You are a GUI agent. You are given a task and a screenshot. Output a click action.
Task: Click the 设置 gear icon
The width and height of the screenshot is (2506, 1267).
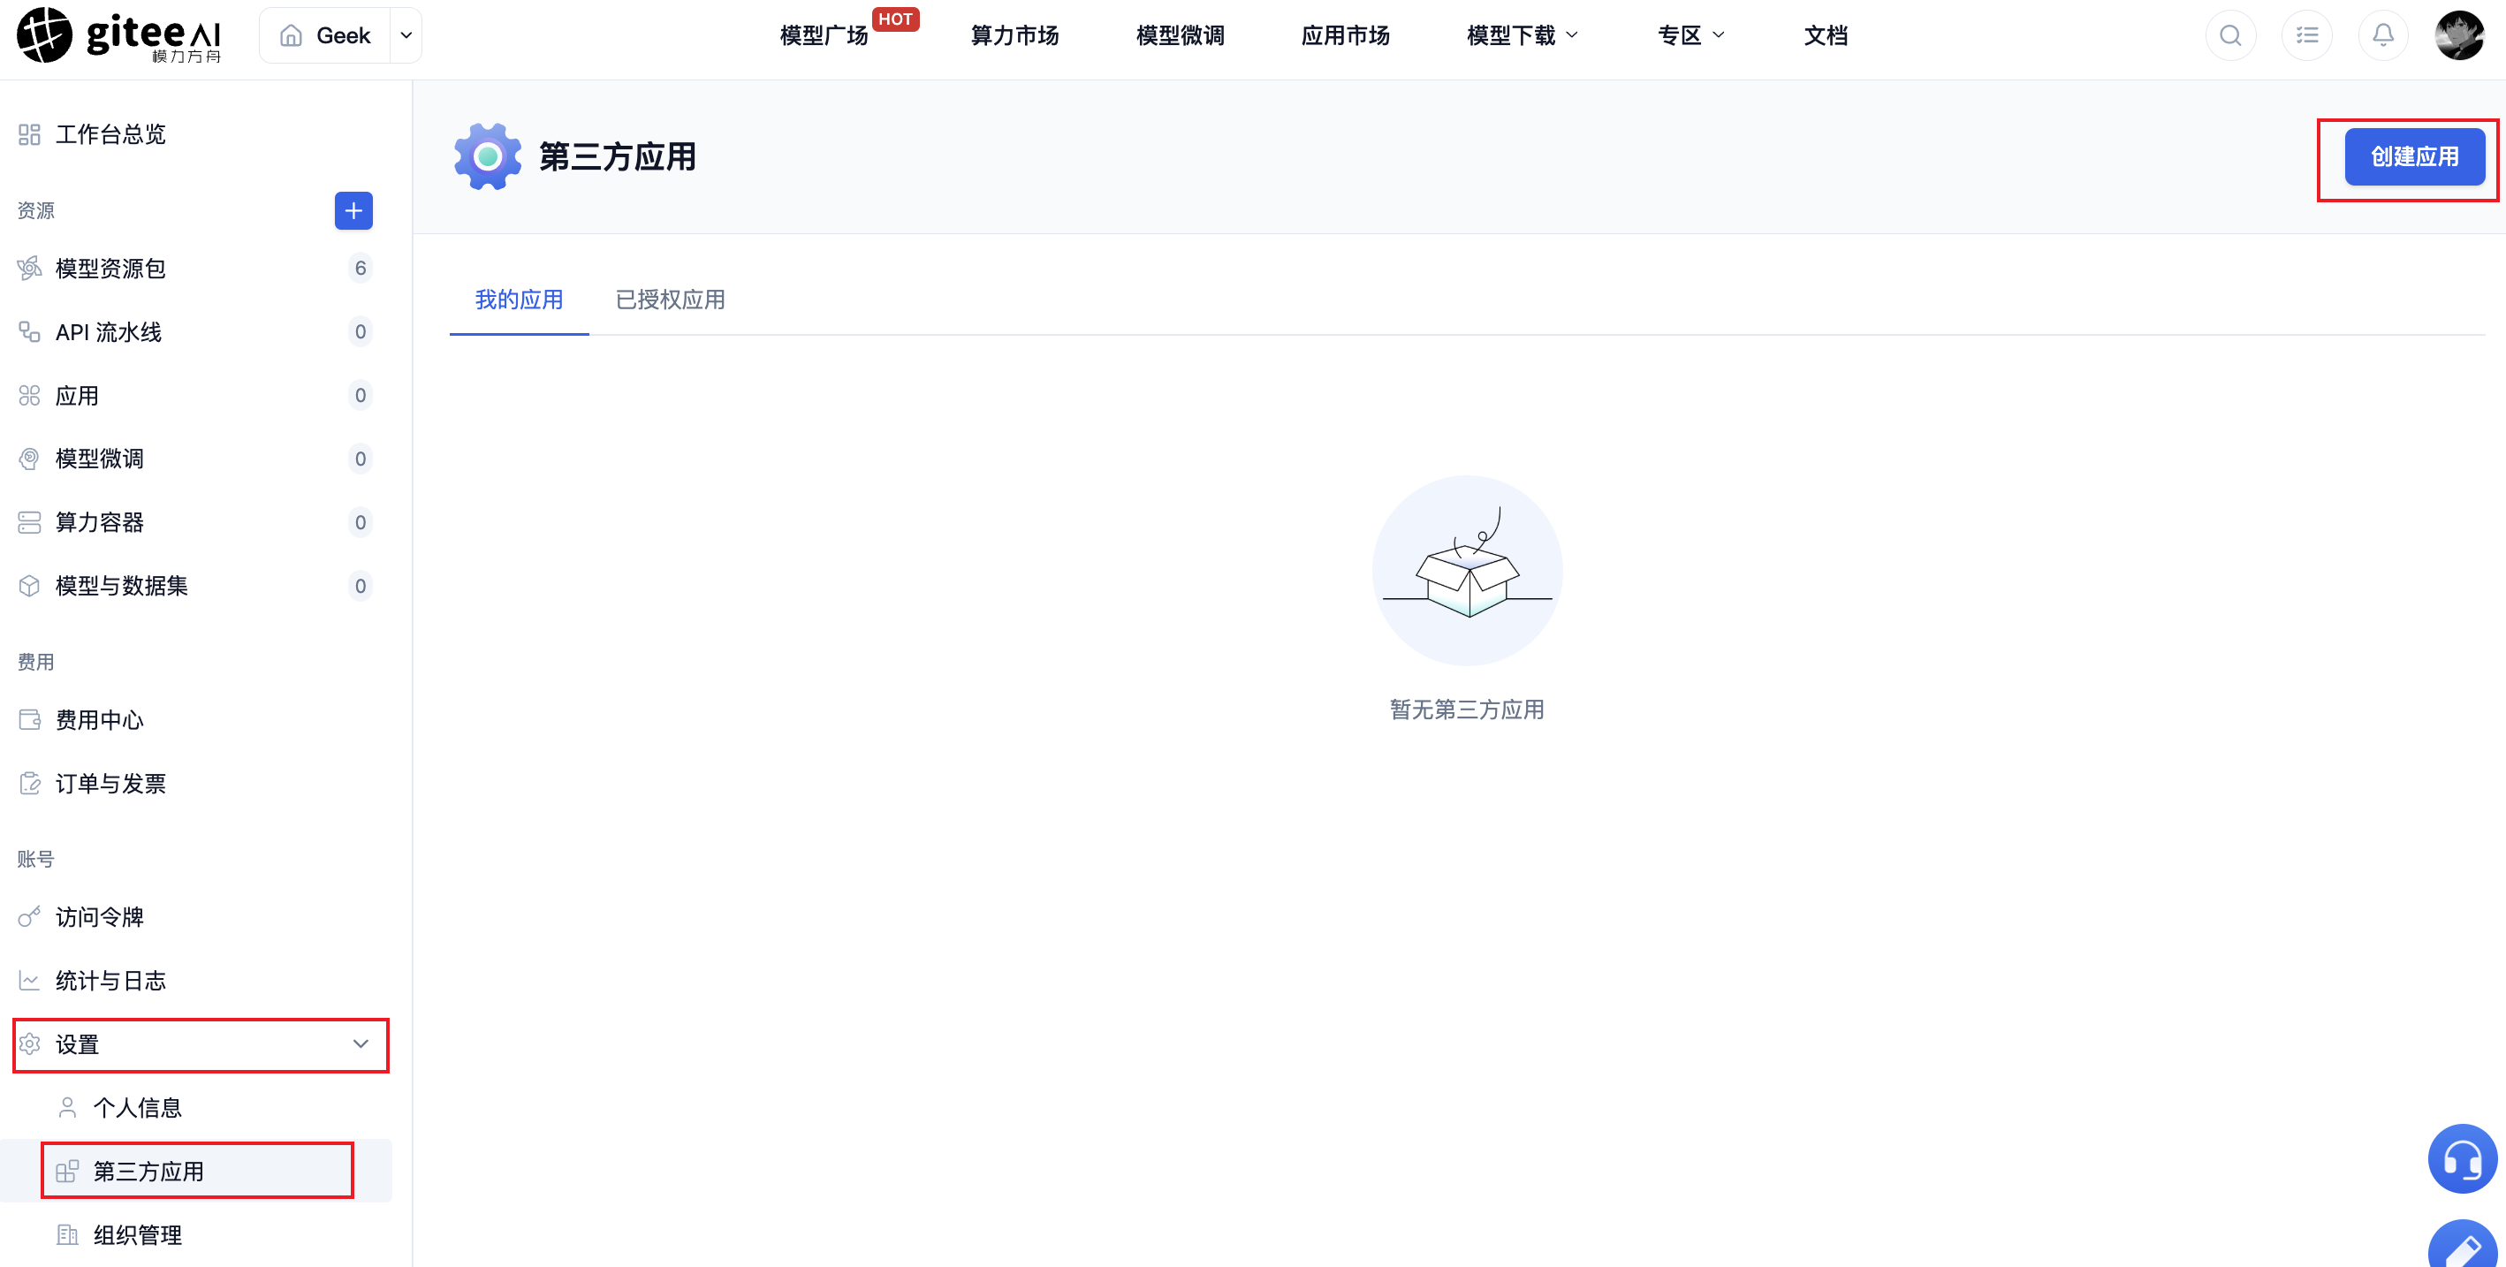(x=29, y=1044)
